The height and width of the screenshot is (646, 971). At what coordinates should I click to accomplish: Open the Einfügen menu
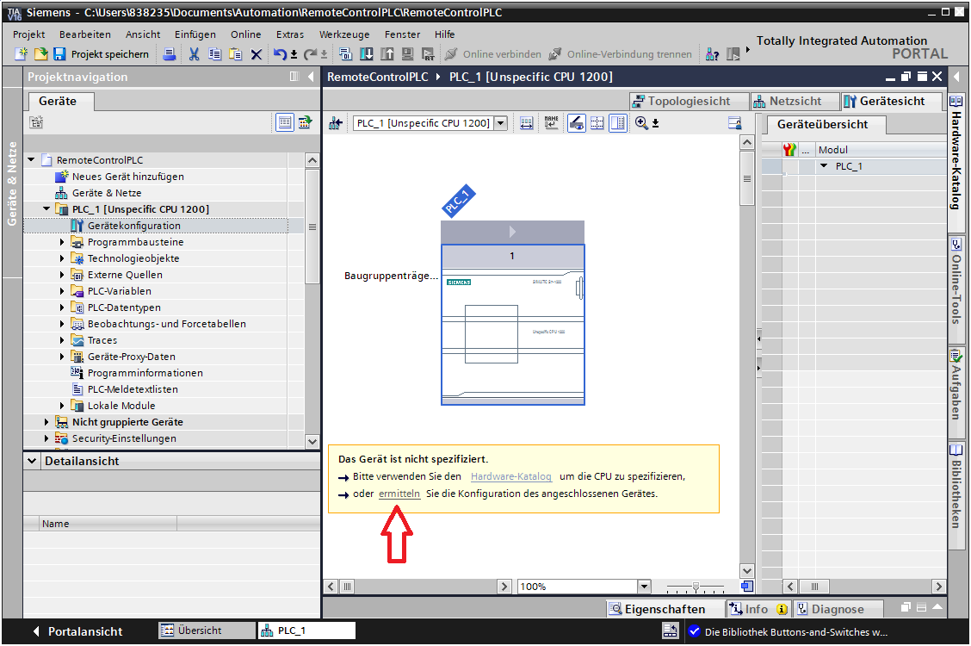(x=195, y=34)
